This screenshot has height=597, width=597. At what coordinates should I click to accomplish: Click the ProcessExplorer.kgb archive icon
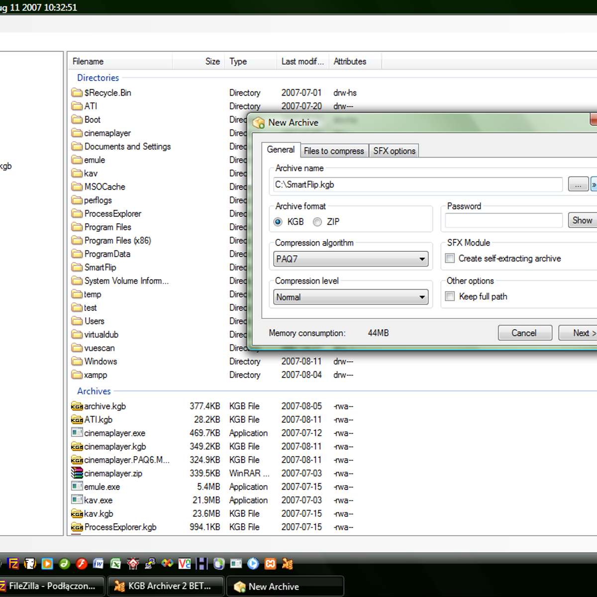point(77,527)
